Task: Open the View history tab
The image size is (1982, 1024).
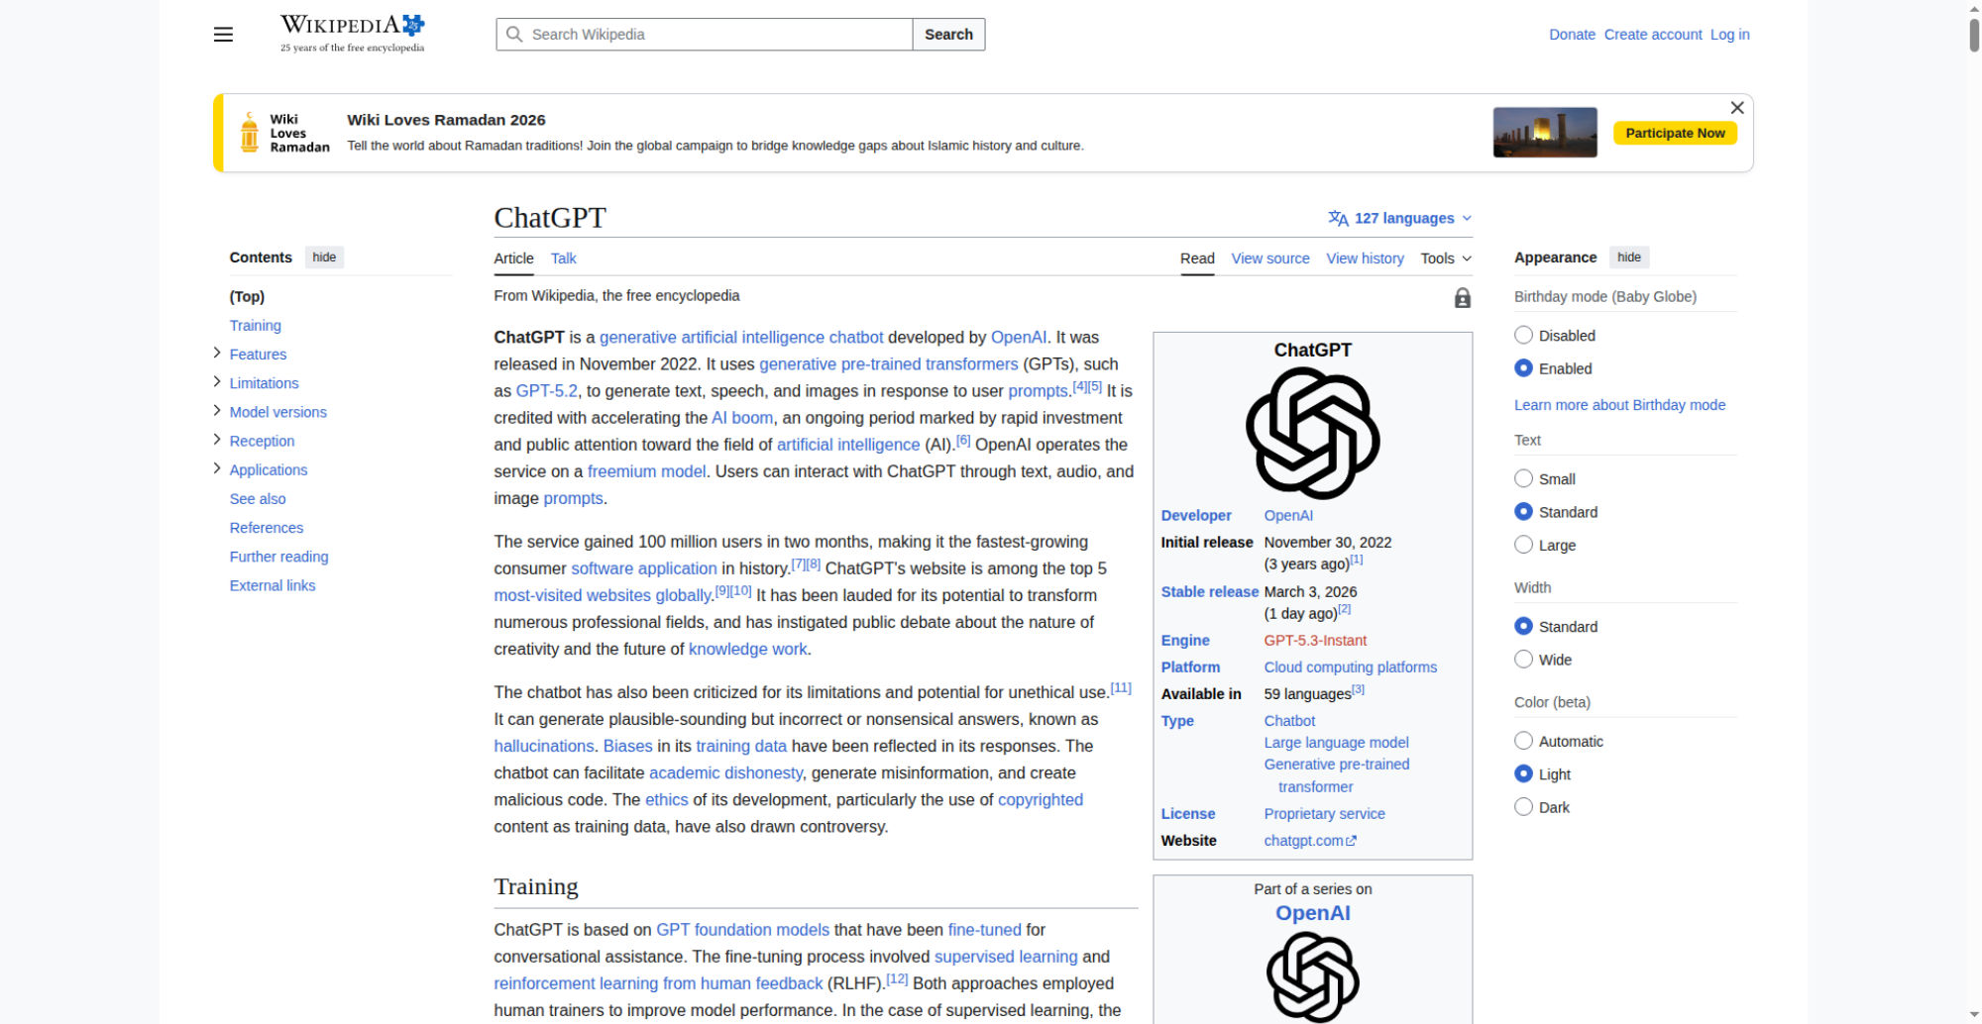Action: [x=1365, y=258]
